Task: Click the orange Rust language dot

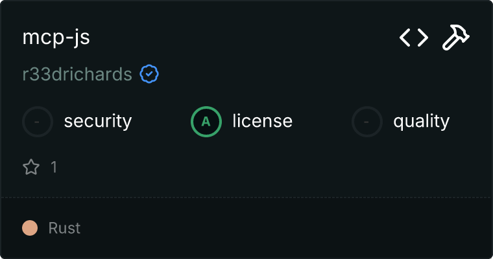Action: pyautogui.click(x=30, y=228)
